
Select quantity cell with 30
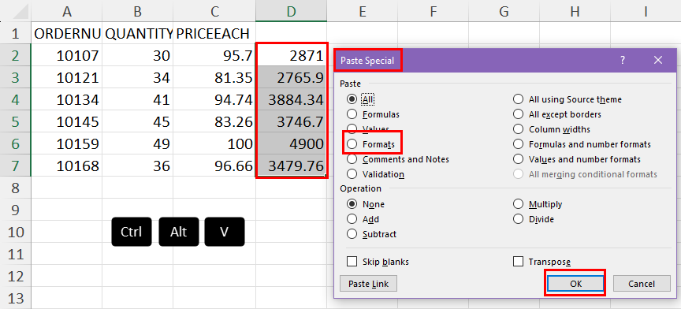138,56
